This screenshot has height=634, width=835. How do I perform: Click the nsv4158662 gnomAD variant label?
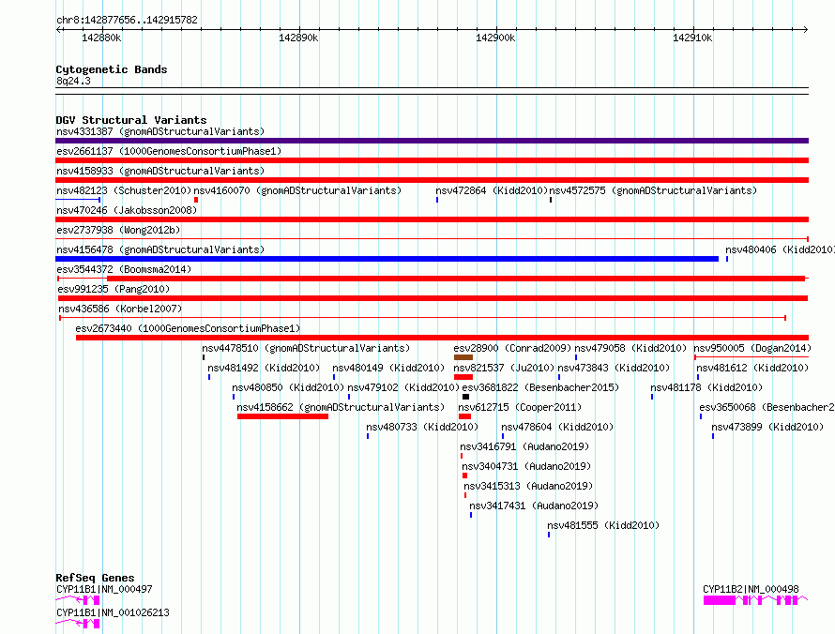tap(341, 407)
